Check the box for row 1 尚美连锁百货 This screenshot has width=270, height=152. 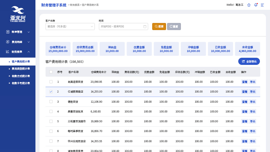tap(51, 82)
